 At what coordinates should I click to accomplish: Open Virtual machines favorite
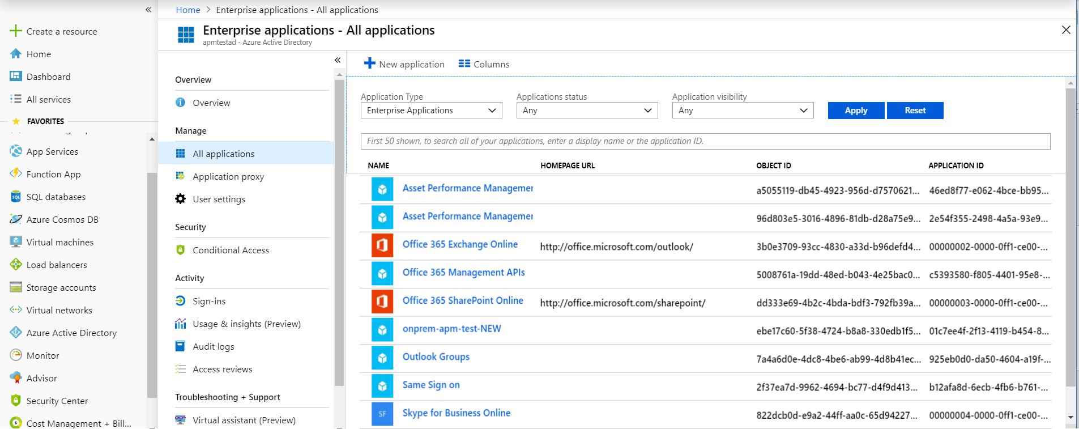(x=60, y=242)
